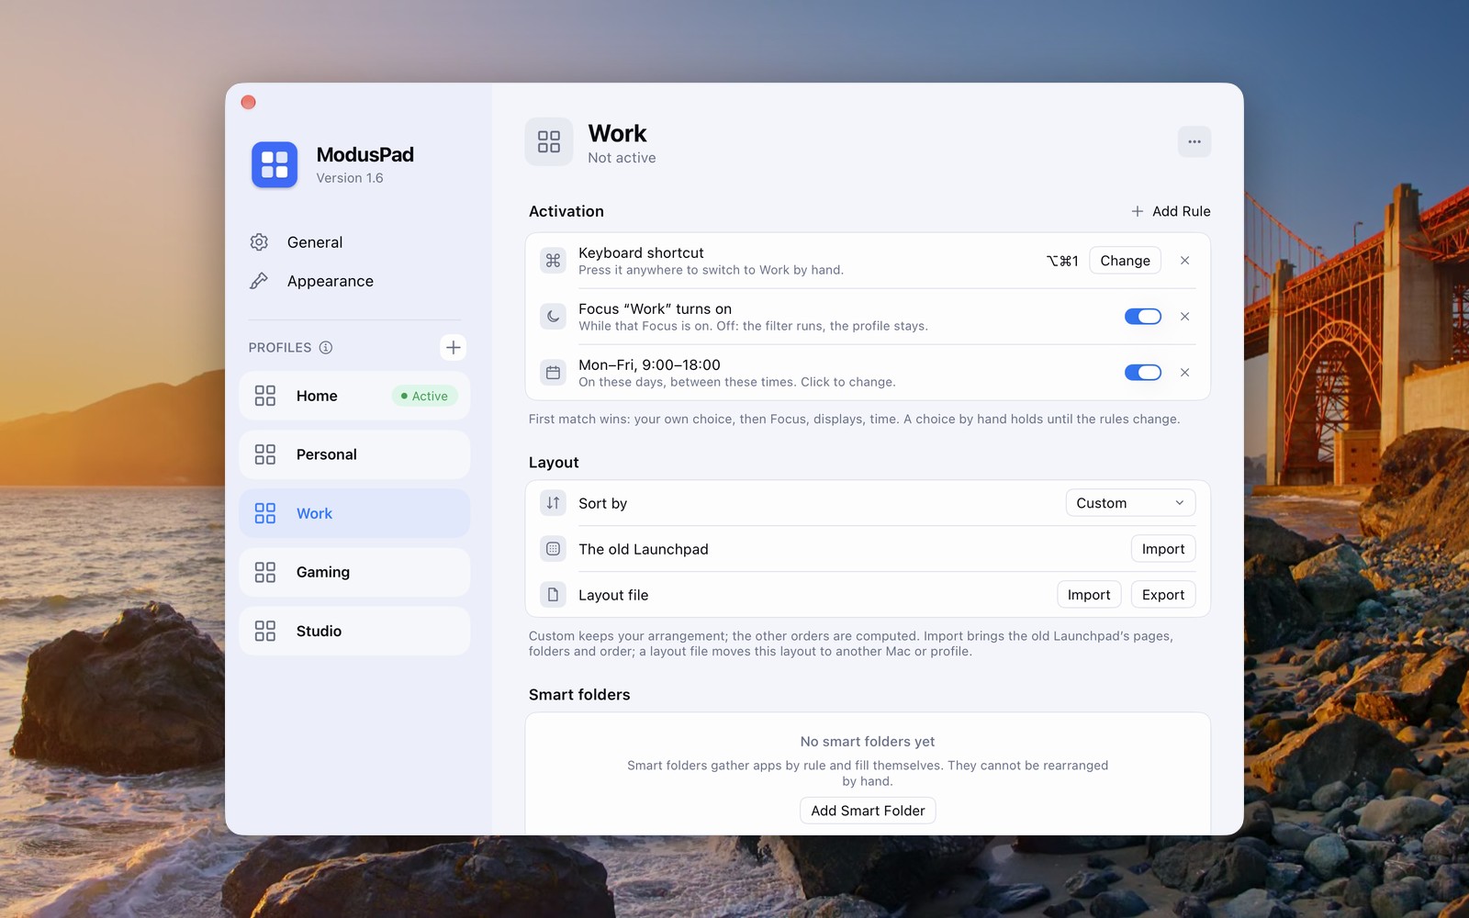
Task: Click the "Version 1.6" label
Action: point(350,178)
